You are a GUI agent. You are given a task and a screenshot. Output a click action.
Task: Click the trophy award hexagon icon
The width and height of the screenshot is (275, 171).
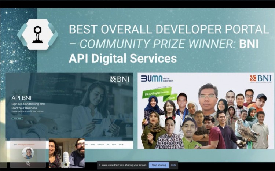37,34
